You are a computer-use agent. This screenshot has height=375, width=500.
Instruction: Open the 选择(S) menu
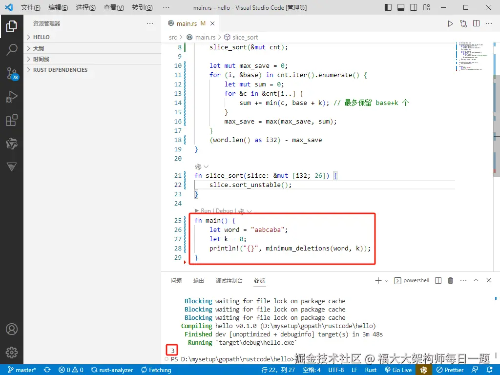86,8
